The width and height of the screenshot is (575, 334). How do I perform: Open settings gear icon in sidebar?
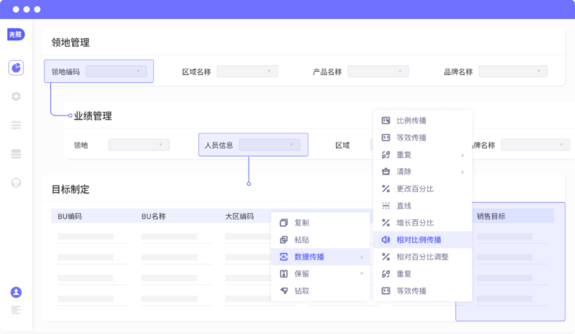16,96
